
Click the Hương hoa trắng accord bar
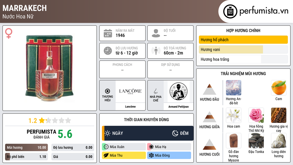coord(243,59)
